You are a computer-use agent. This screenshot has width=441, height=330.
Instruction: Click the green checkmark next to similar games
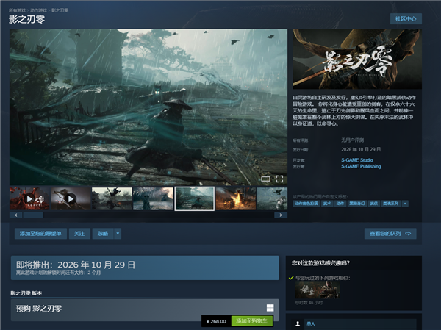click(291, 278)
